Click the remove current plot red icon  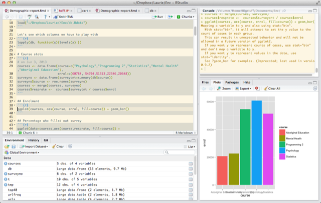[x=257, y=88]
